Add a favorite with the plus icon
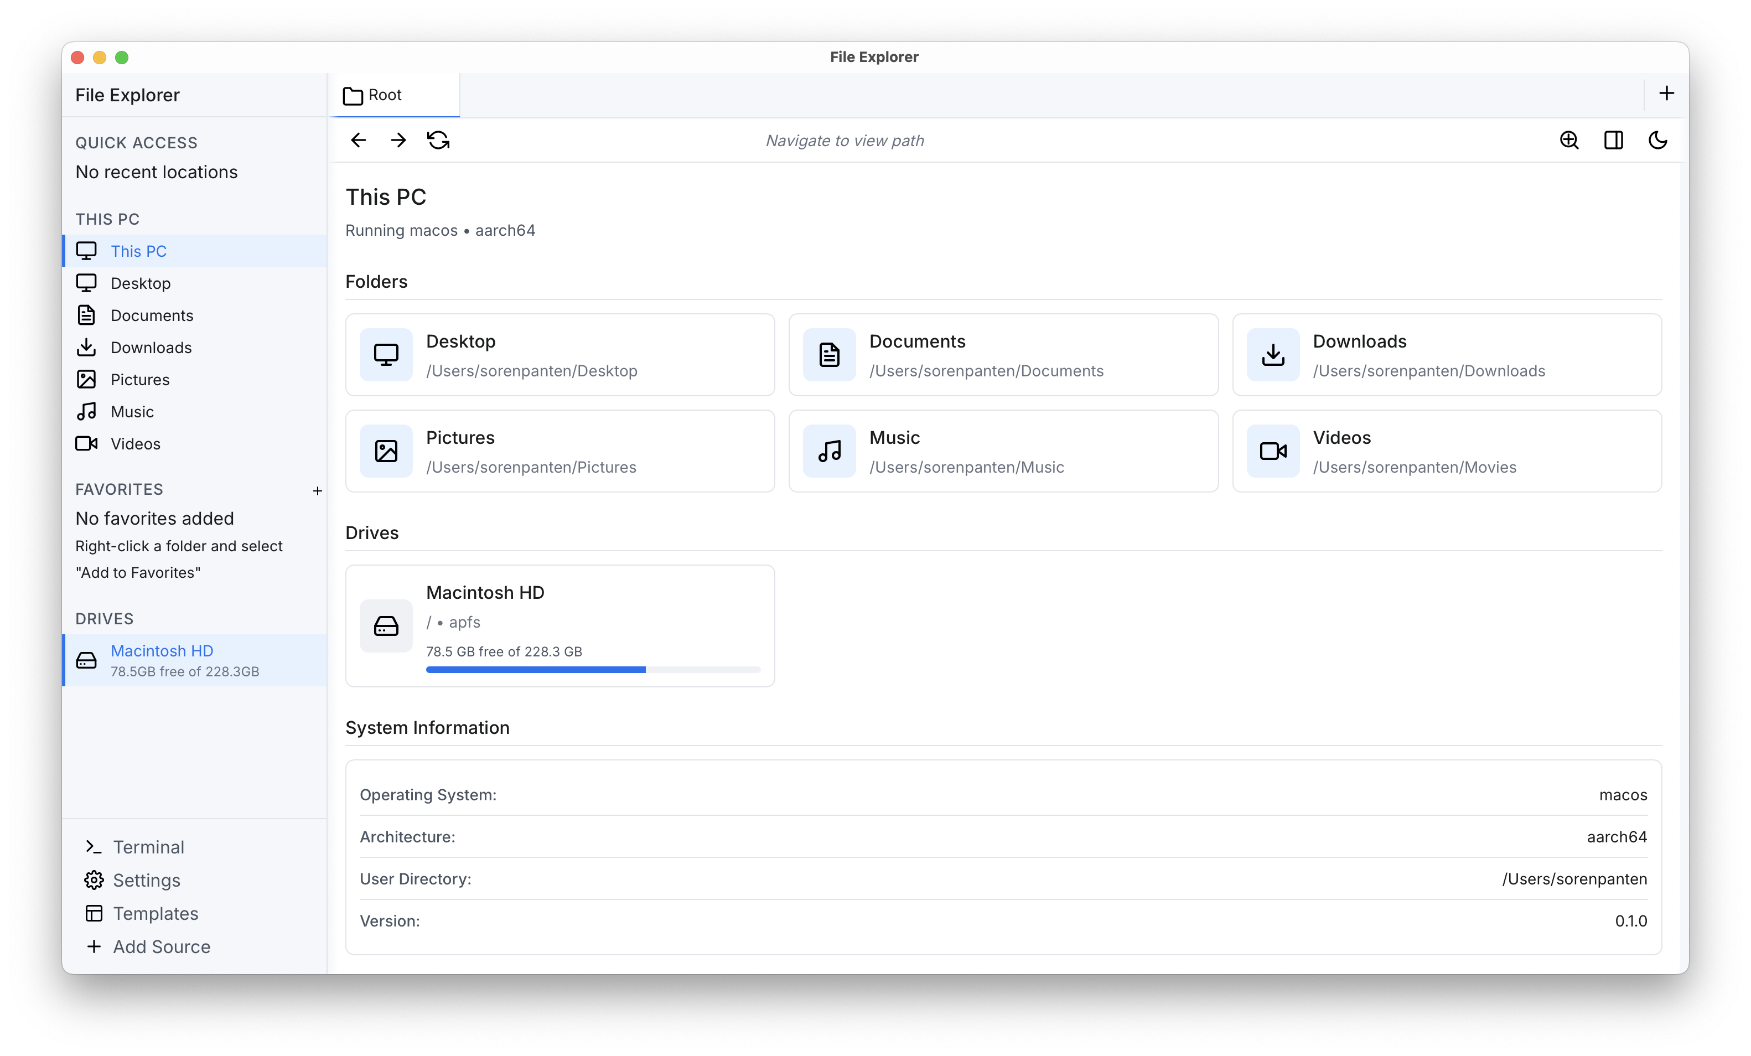 [318, 490]
